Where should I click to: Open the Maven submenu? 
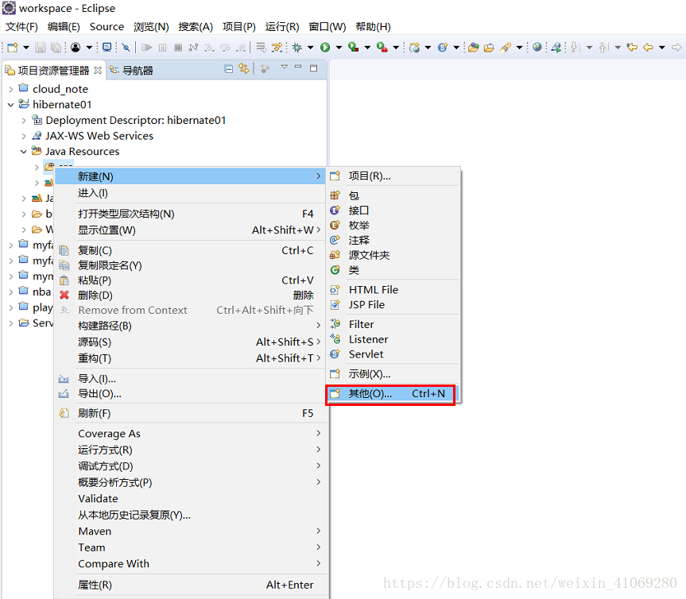[191, 531]
